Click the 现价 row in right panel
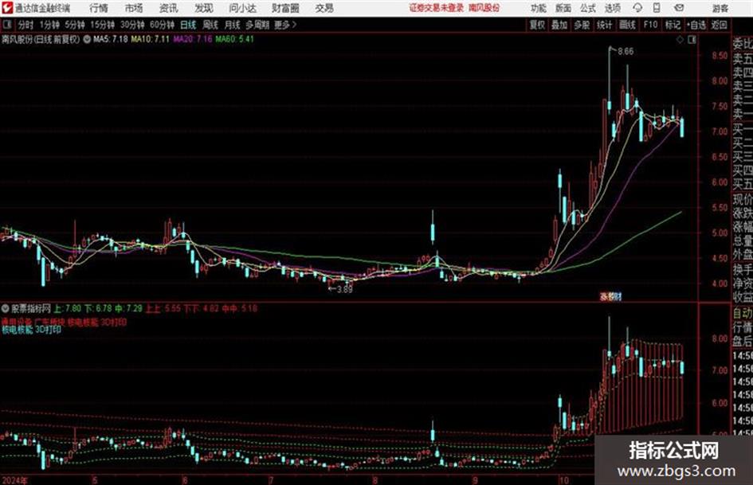 [743, 199]
